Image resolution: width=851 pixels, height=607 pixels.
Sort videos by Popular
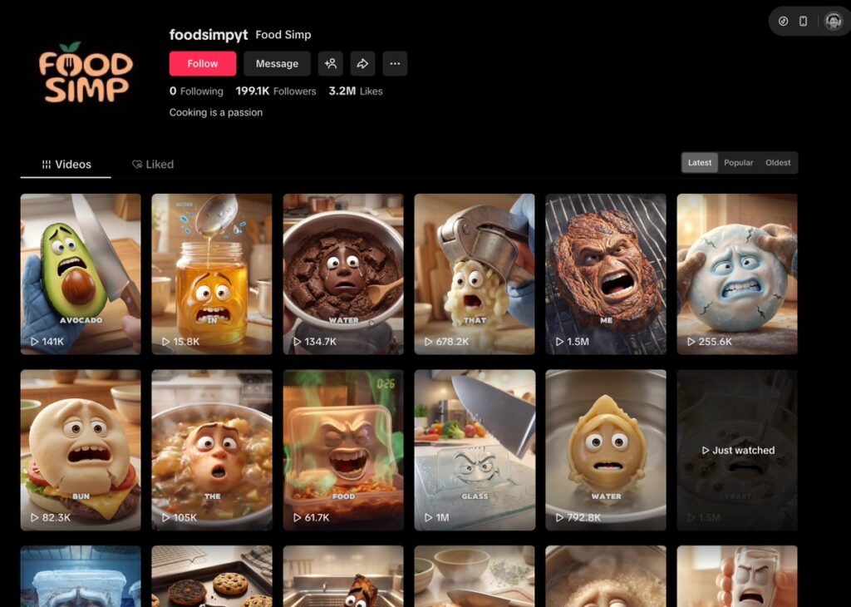[x=738, y=163]
